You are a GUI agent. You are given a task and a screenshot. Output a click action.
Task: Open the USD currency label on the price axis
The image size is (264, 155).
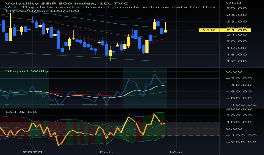(234, 3)
